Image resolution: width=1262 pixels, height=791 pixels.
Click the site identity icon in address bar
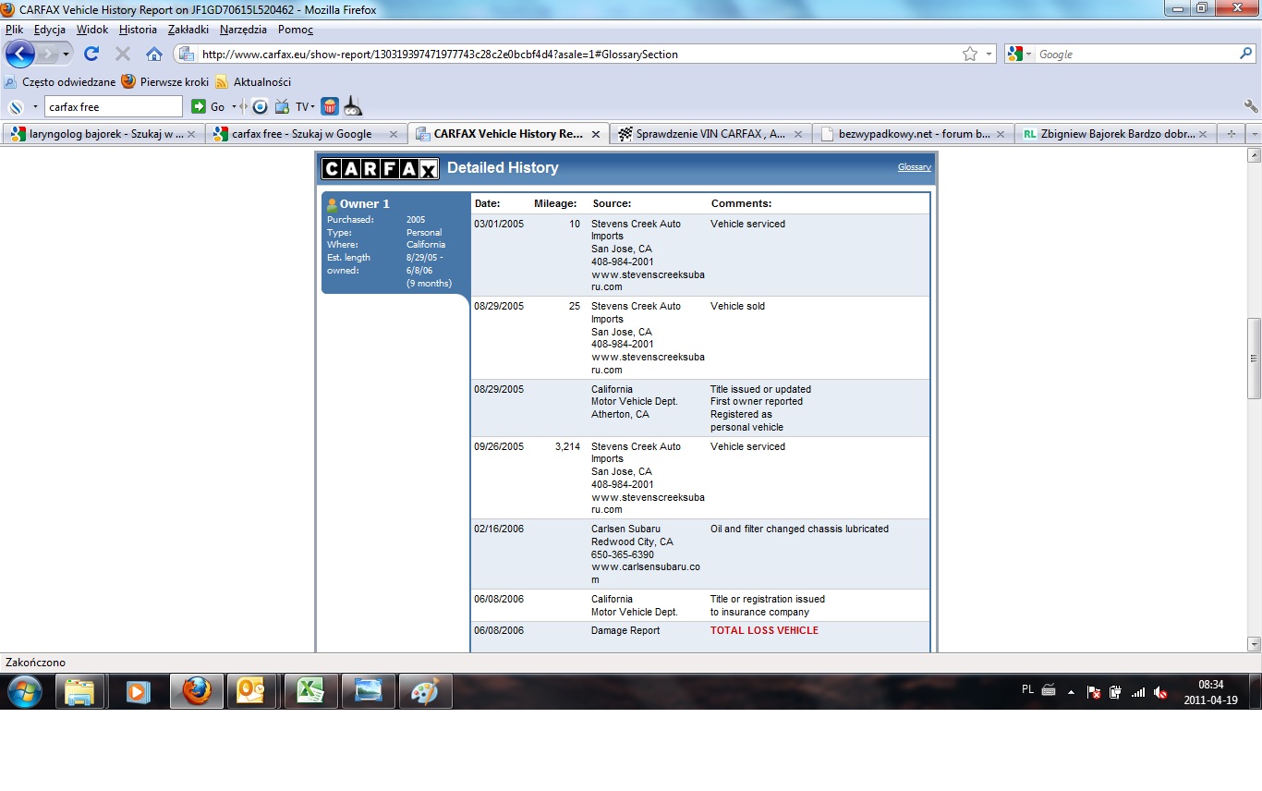point(186,55)
